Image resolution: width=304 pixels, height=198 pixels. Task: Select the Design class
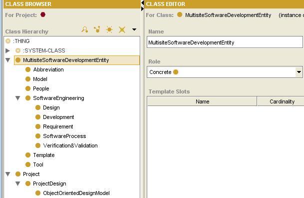coord(51,107)
